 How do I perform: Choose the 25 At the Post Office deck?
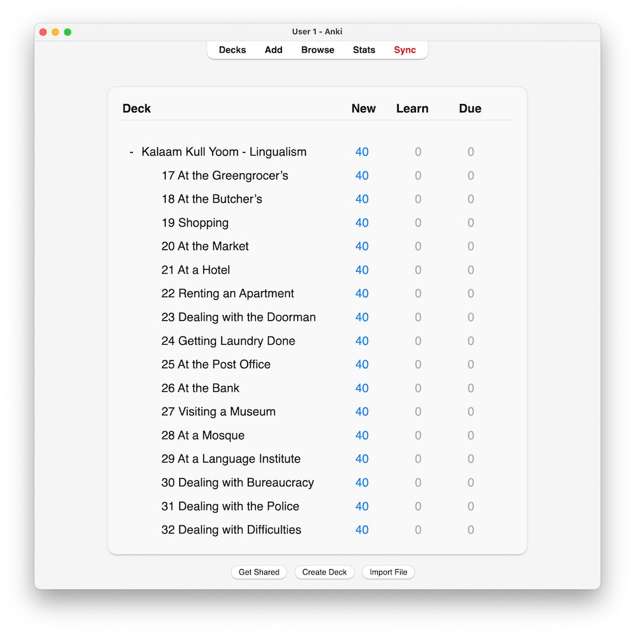[x=216, y=364]
